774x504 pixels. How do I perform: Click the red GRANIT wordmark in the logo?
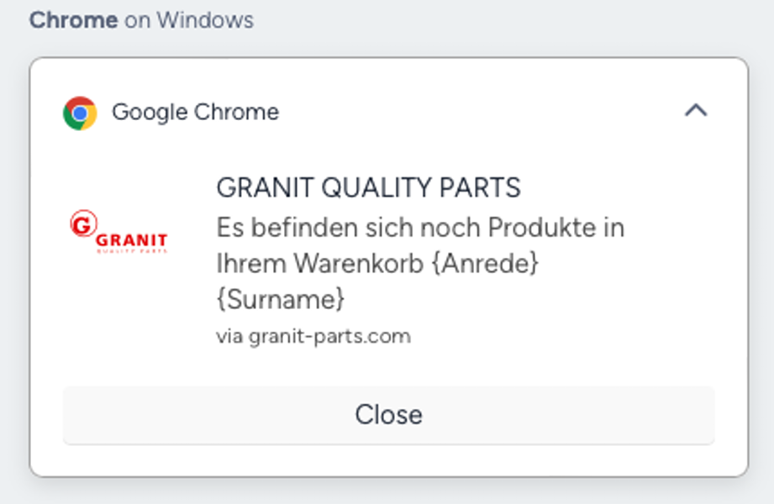[132, 239]
